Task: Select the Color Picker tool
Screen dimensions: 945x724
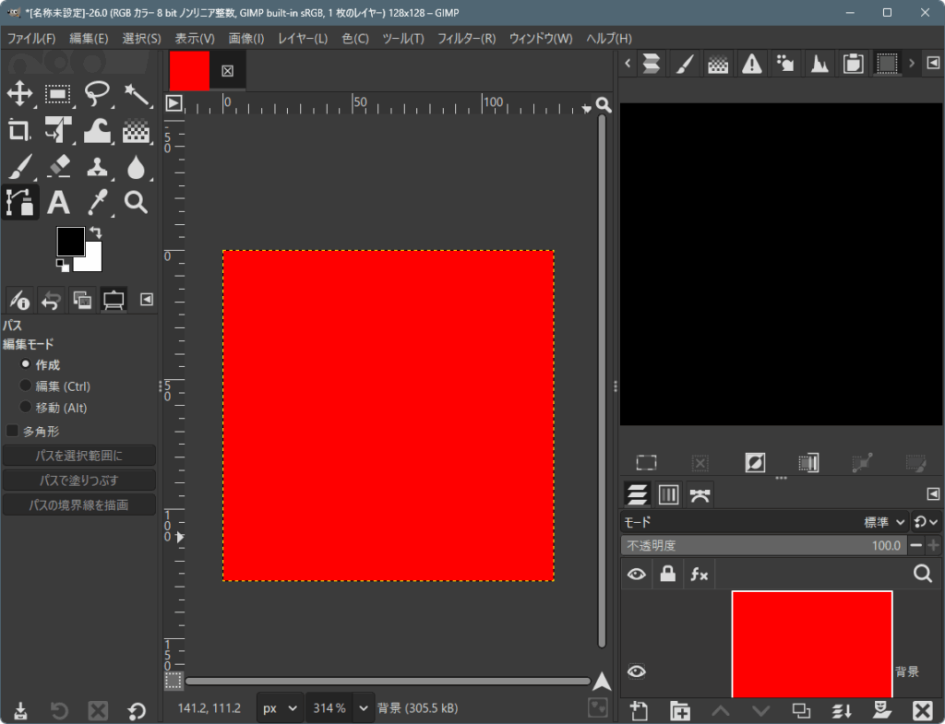Action: coord(96,203)
